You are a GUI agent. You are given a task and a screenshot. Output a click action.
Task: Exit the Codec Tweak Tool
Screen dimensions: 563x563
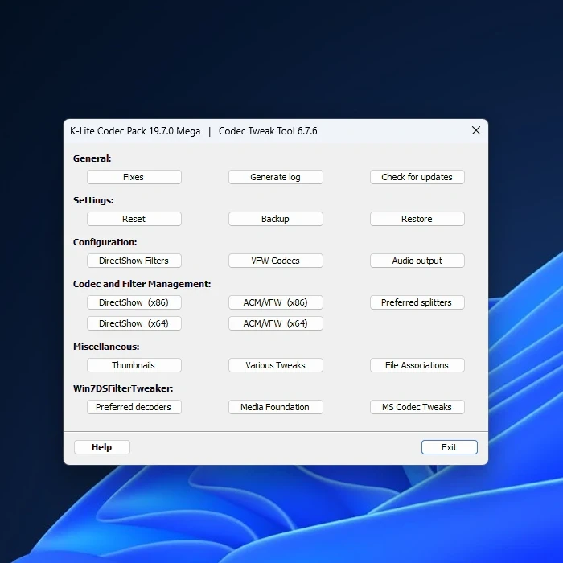click(x=449, y=447)
